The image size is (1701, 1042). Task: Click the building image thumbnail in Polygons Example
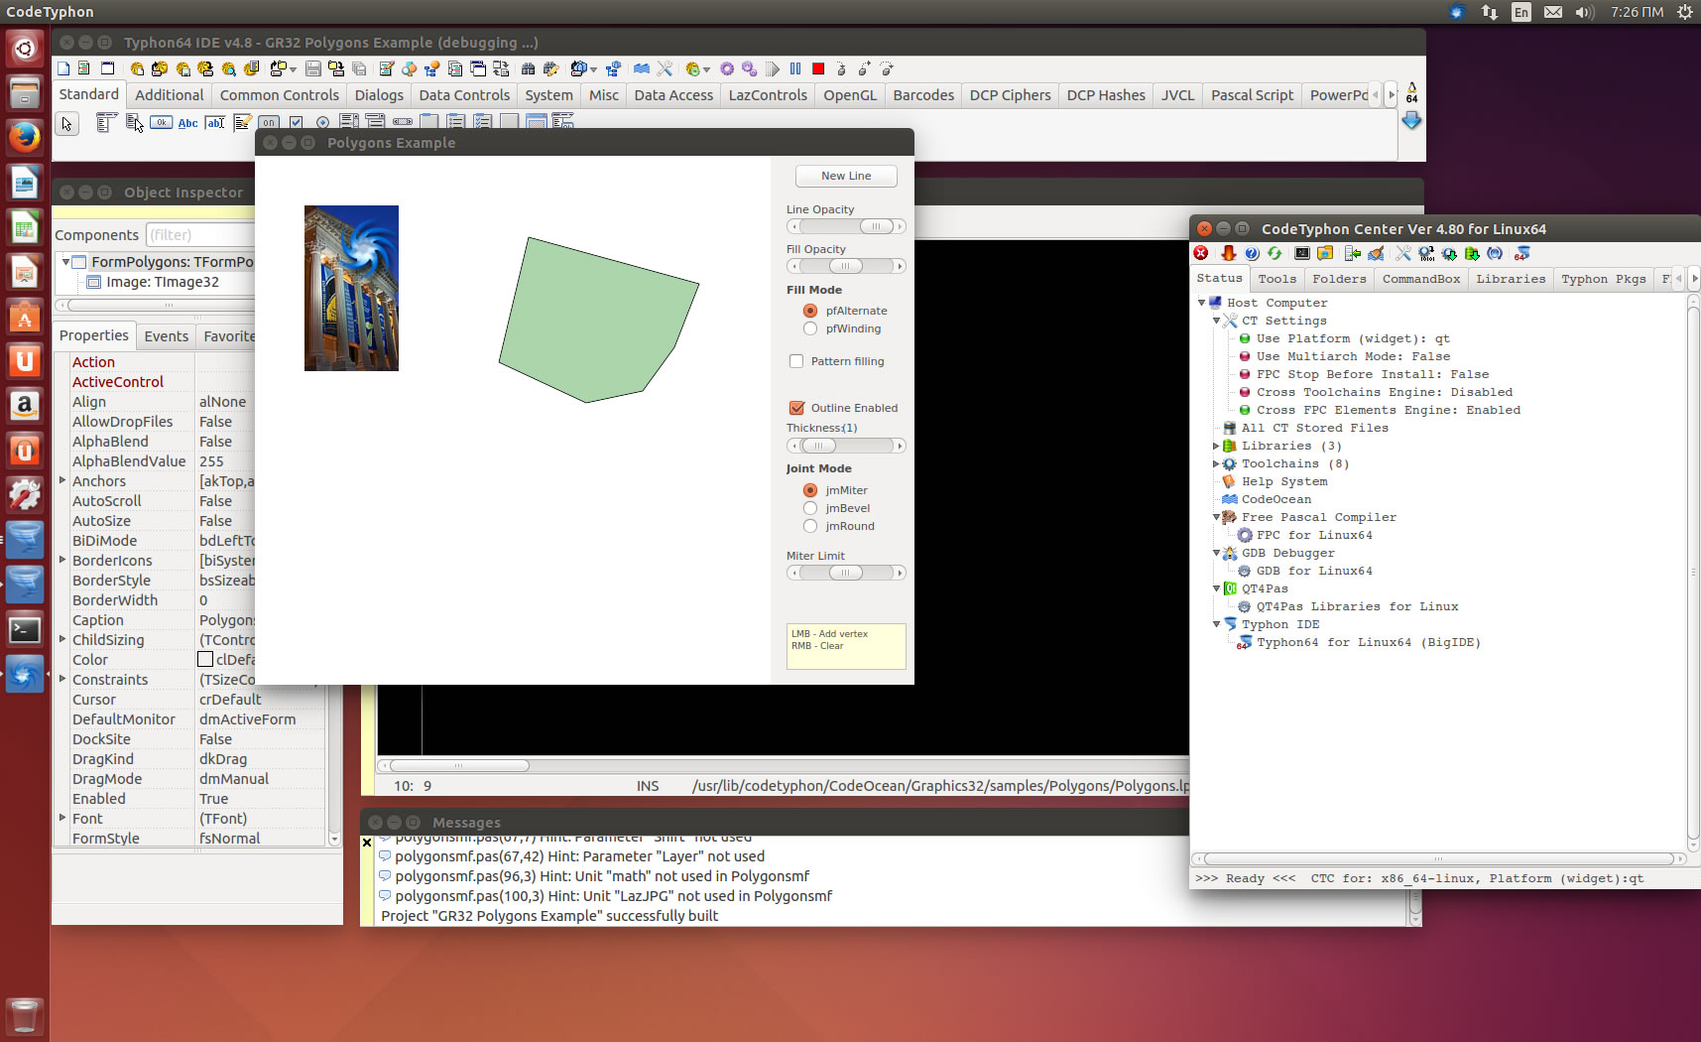pos(351,288)
